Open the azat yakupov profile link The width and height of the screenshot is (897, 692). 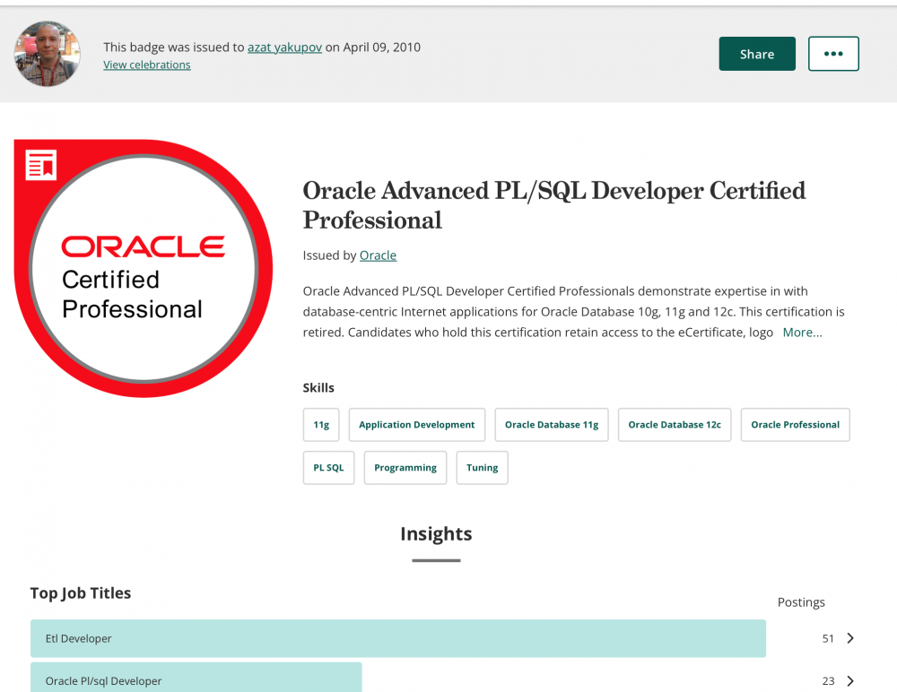[x=284, y=48]
